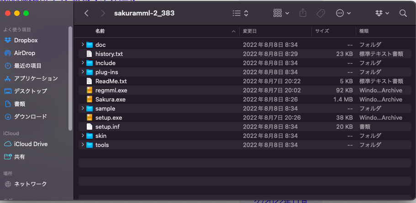Image resolution: width=416 pixels, height=203 pixels.
Task: Click the sidebar scrollbar
Action: coord(70,78)
